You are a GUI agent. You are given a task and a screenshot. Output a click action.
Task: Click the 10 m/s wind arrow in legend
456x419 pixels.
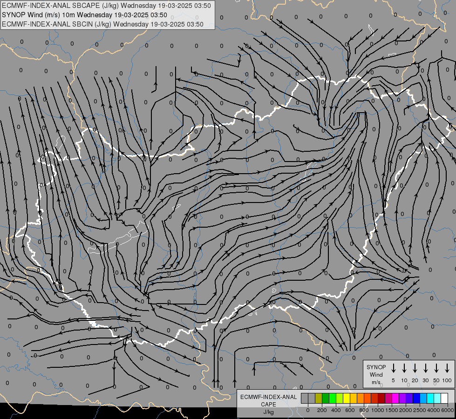pos(404,368)
